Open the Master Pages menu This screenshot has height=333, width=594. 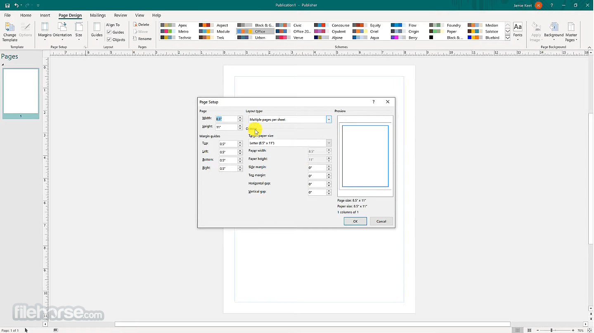coord(571,32)
